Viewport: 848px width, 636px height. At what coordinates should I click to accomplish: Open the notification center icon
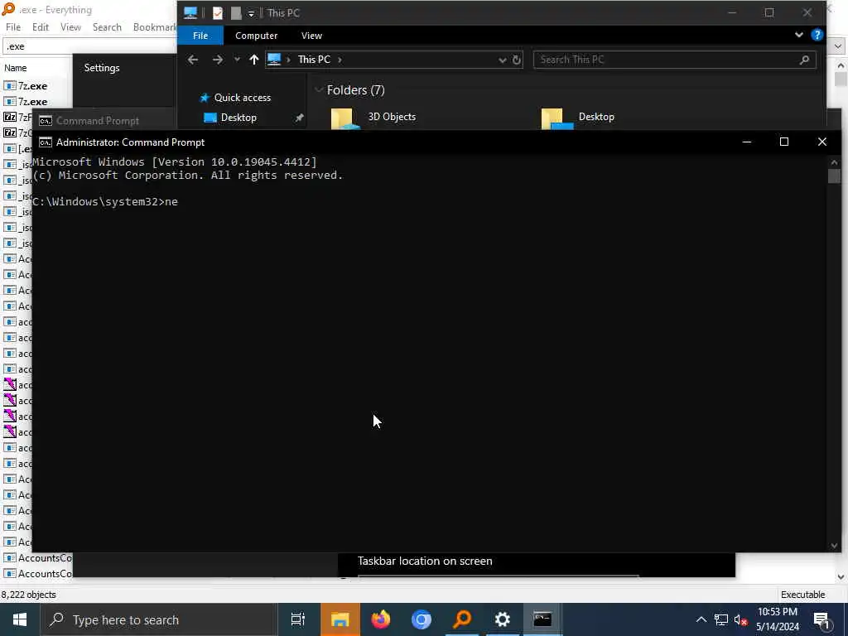821,619
